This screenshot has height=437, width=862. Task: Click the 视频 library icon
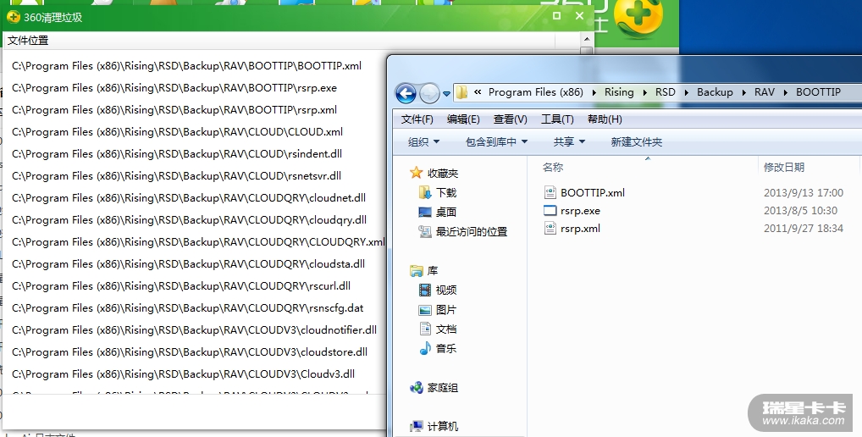click(x=425, y=290)
